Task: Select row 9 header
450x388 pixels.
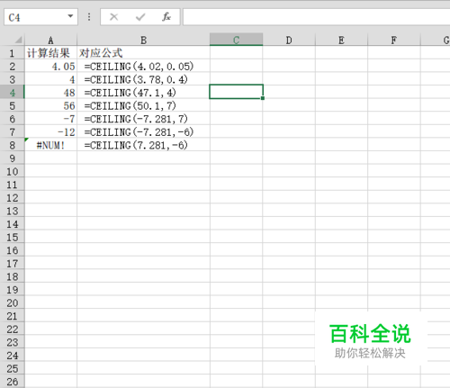Action: tap(12, 158)
